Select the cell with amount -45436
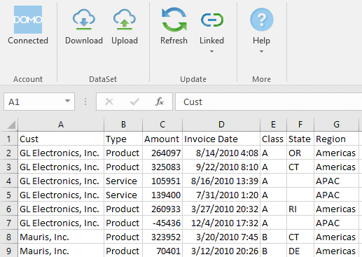This screenshot has height=257, width=362. 162,223
